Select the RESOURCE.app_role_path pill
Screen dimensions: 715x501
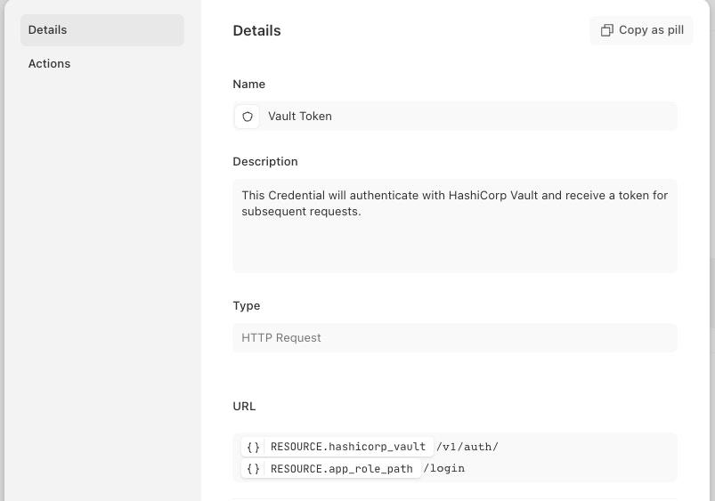341,469
